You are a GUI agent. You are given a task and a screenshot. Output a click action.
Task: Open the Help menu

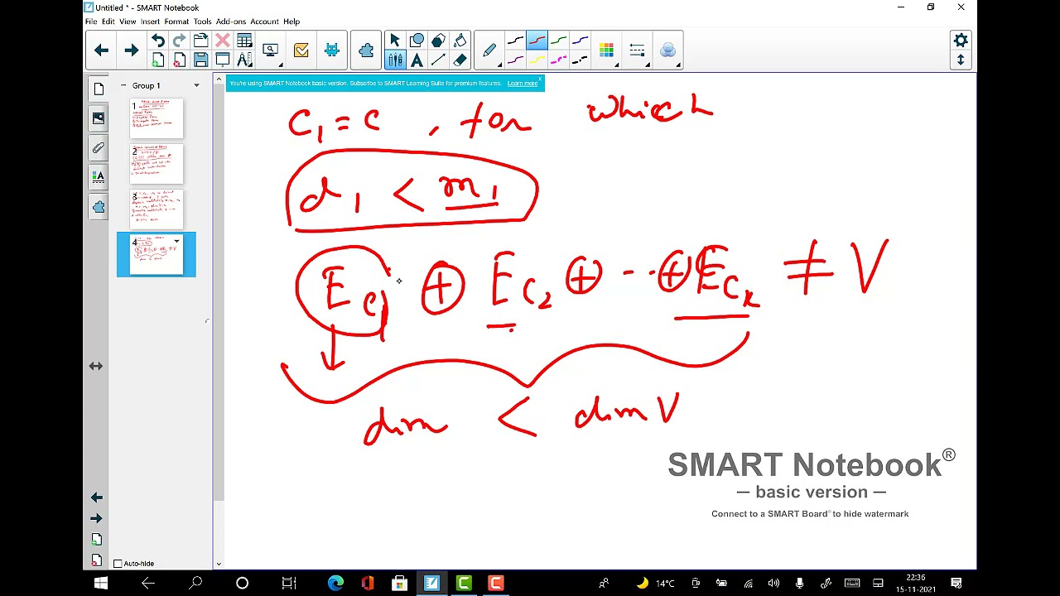click(x=291, y=22)
